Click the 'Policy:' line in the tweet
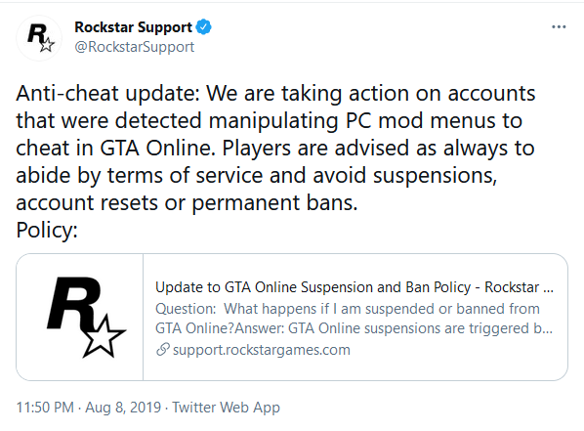The image size is (584, 431). coord(47,230)
